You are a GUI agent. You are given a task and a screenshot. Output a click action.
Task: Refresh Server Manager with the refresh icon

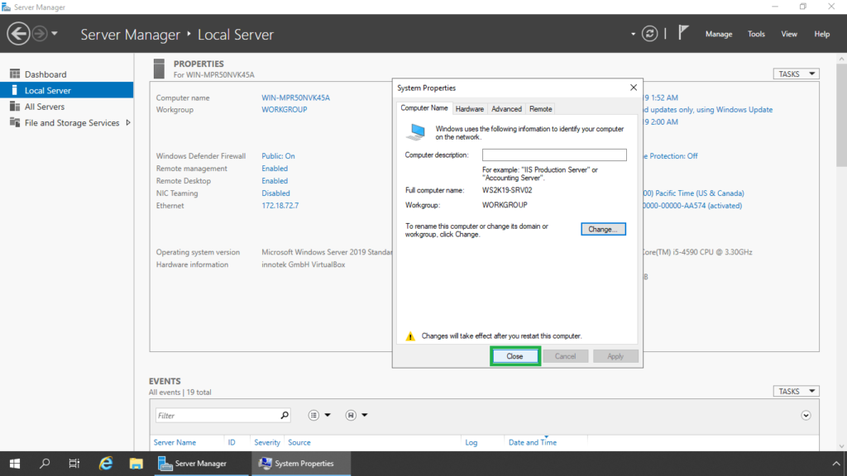click(x=650, y=34)
